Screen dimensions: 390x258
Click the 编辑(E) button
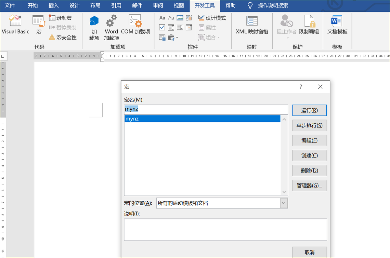(x=309, y=140)
